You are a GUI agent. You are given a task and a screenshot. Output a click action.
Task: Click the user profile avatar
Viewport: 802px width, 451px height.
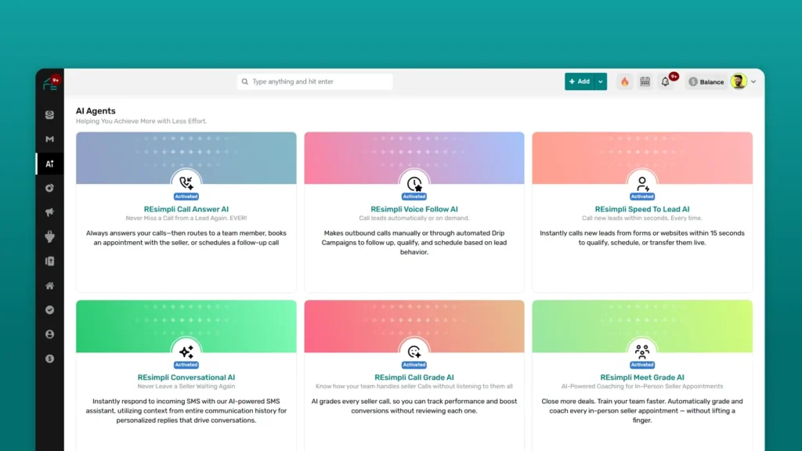739,81
